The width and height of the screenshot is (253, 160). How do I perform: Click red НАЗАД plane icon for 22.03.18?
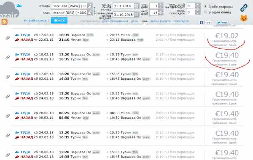coord(17,39)
